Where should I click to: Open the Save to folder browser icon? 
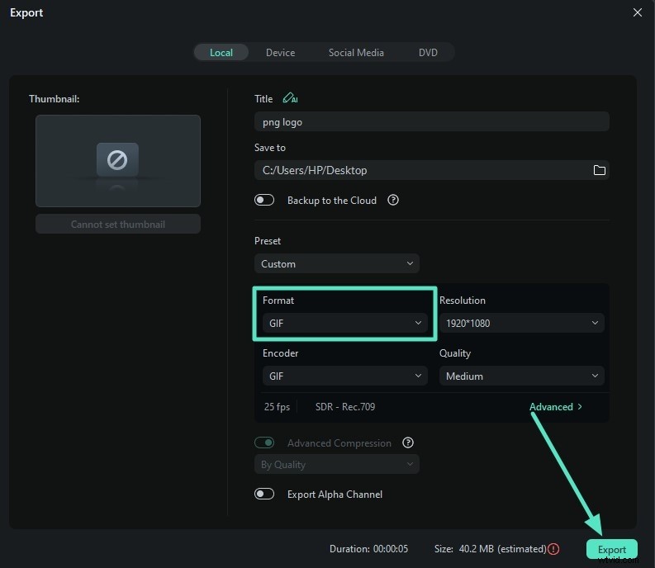click(600, 170)
